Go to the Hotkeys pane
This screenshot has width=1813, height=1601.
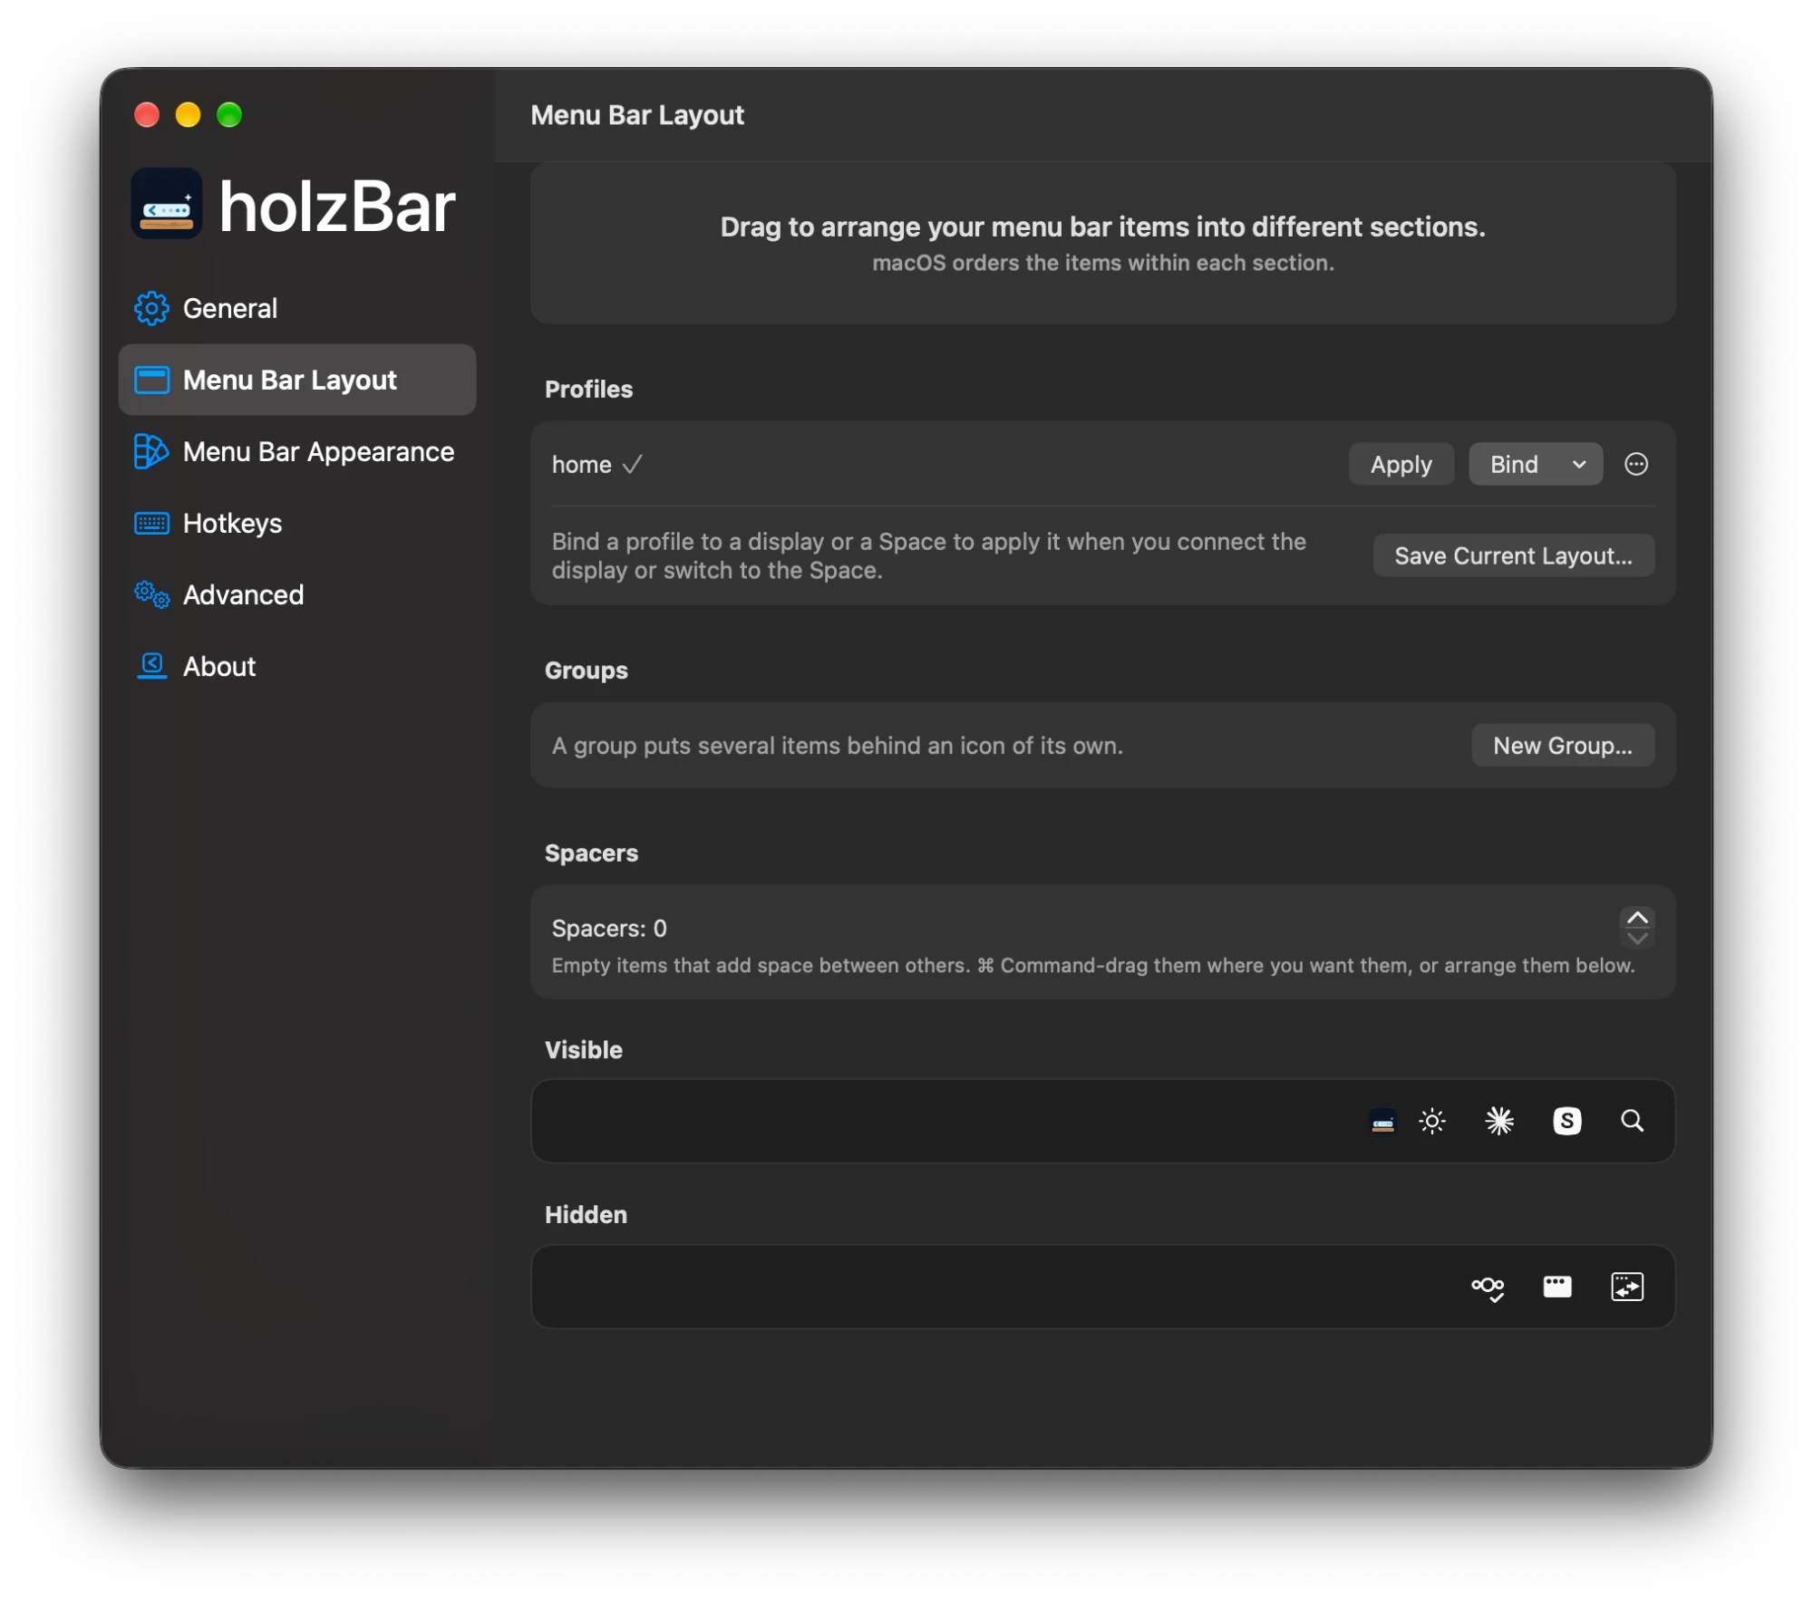[296, 523]
